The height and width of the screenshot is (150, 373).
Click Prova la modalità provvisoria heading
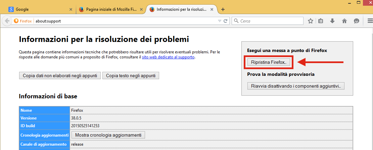[281, 74]
